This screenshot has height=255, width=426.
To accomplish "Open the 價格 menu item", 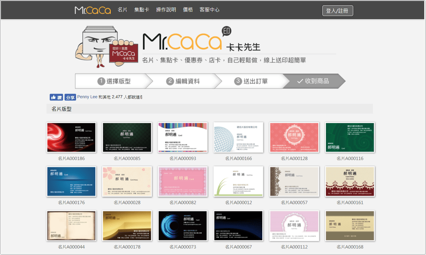I will pyautogui.click(x=188, y=10).
